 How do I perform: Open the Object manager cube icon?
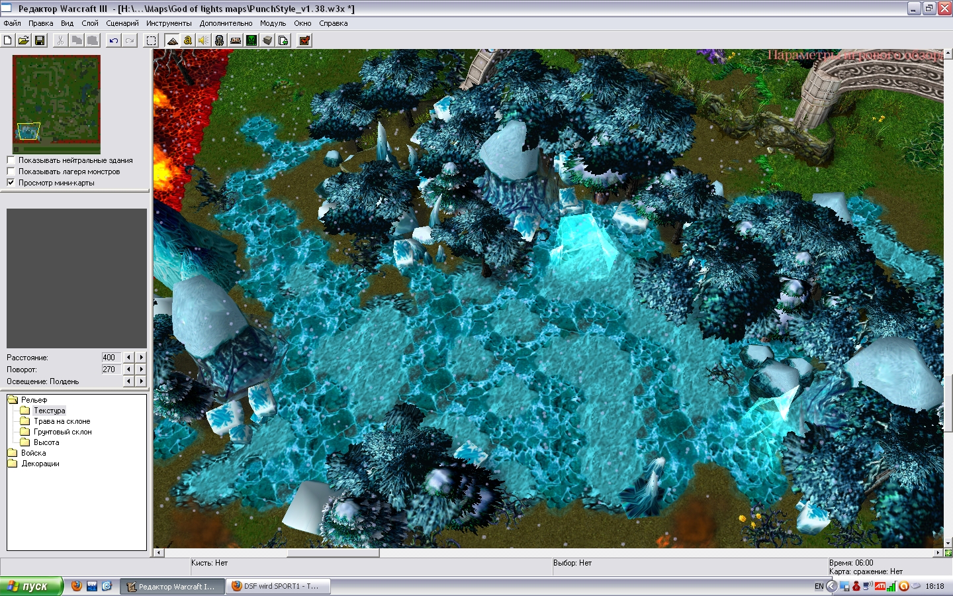point(267,40)
